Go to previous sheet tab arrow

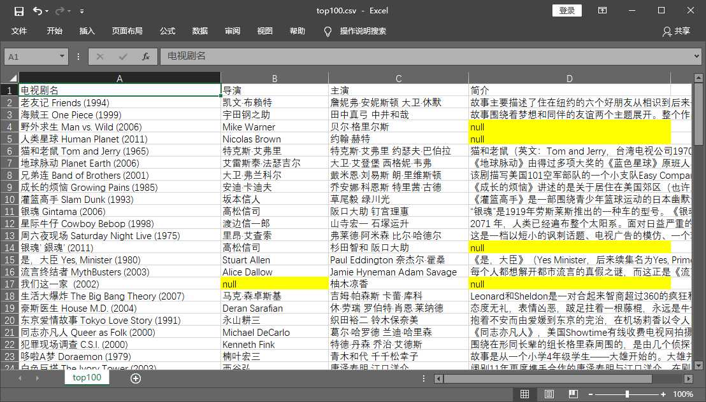coord(20,378)
